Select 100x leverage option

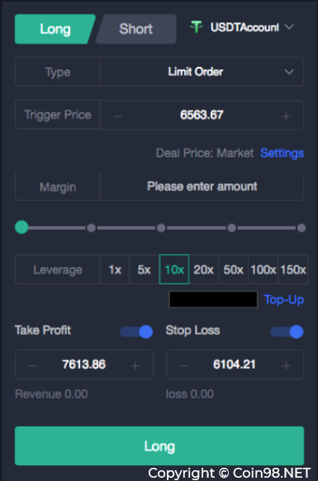pyautogui.click(x=263, y=269)
